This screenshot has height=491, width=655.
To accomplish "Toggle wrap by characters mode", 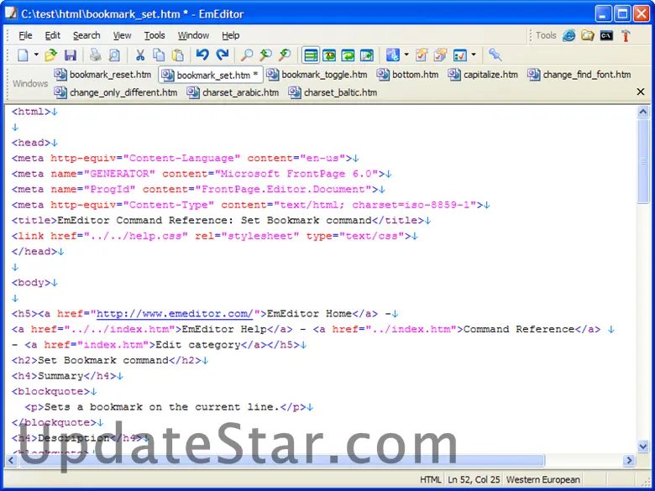I will click(329, 55).
